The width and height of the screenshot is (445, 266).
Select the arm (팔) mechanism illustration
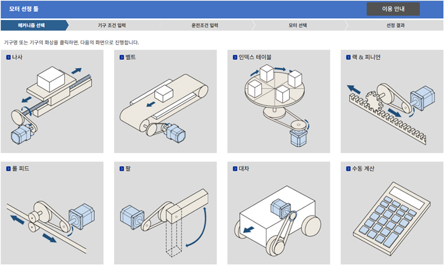pos(164,223)
